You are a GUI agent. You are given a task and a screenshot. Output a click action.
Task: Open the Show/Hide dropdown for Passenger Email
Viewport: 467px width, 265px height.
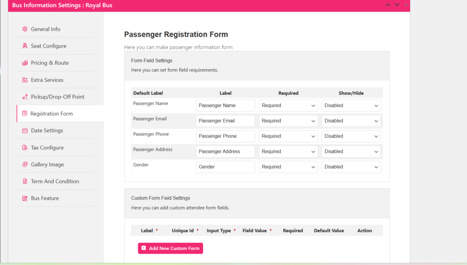351,121
